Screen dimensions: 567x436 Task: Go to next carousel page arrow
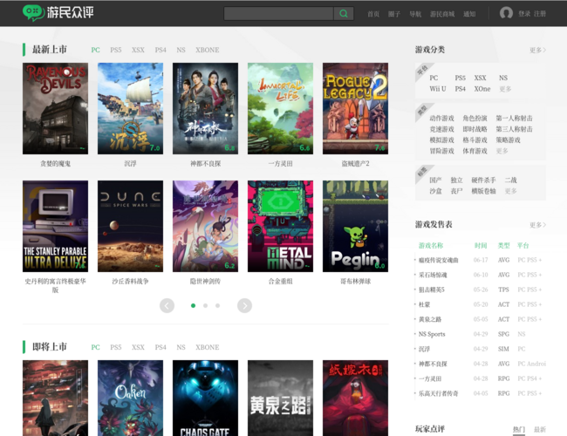coord(244,305)
